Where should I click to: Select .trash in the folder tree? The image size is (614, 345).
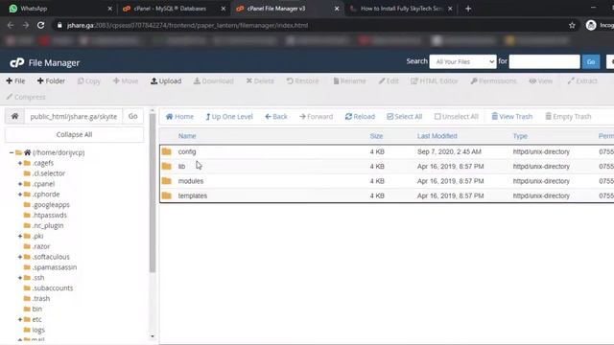tap(40, 298)
